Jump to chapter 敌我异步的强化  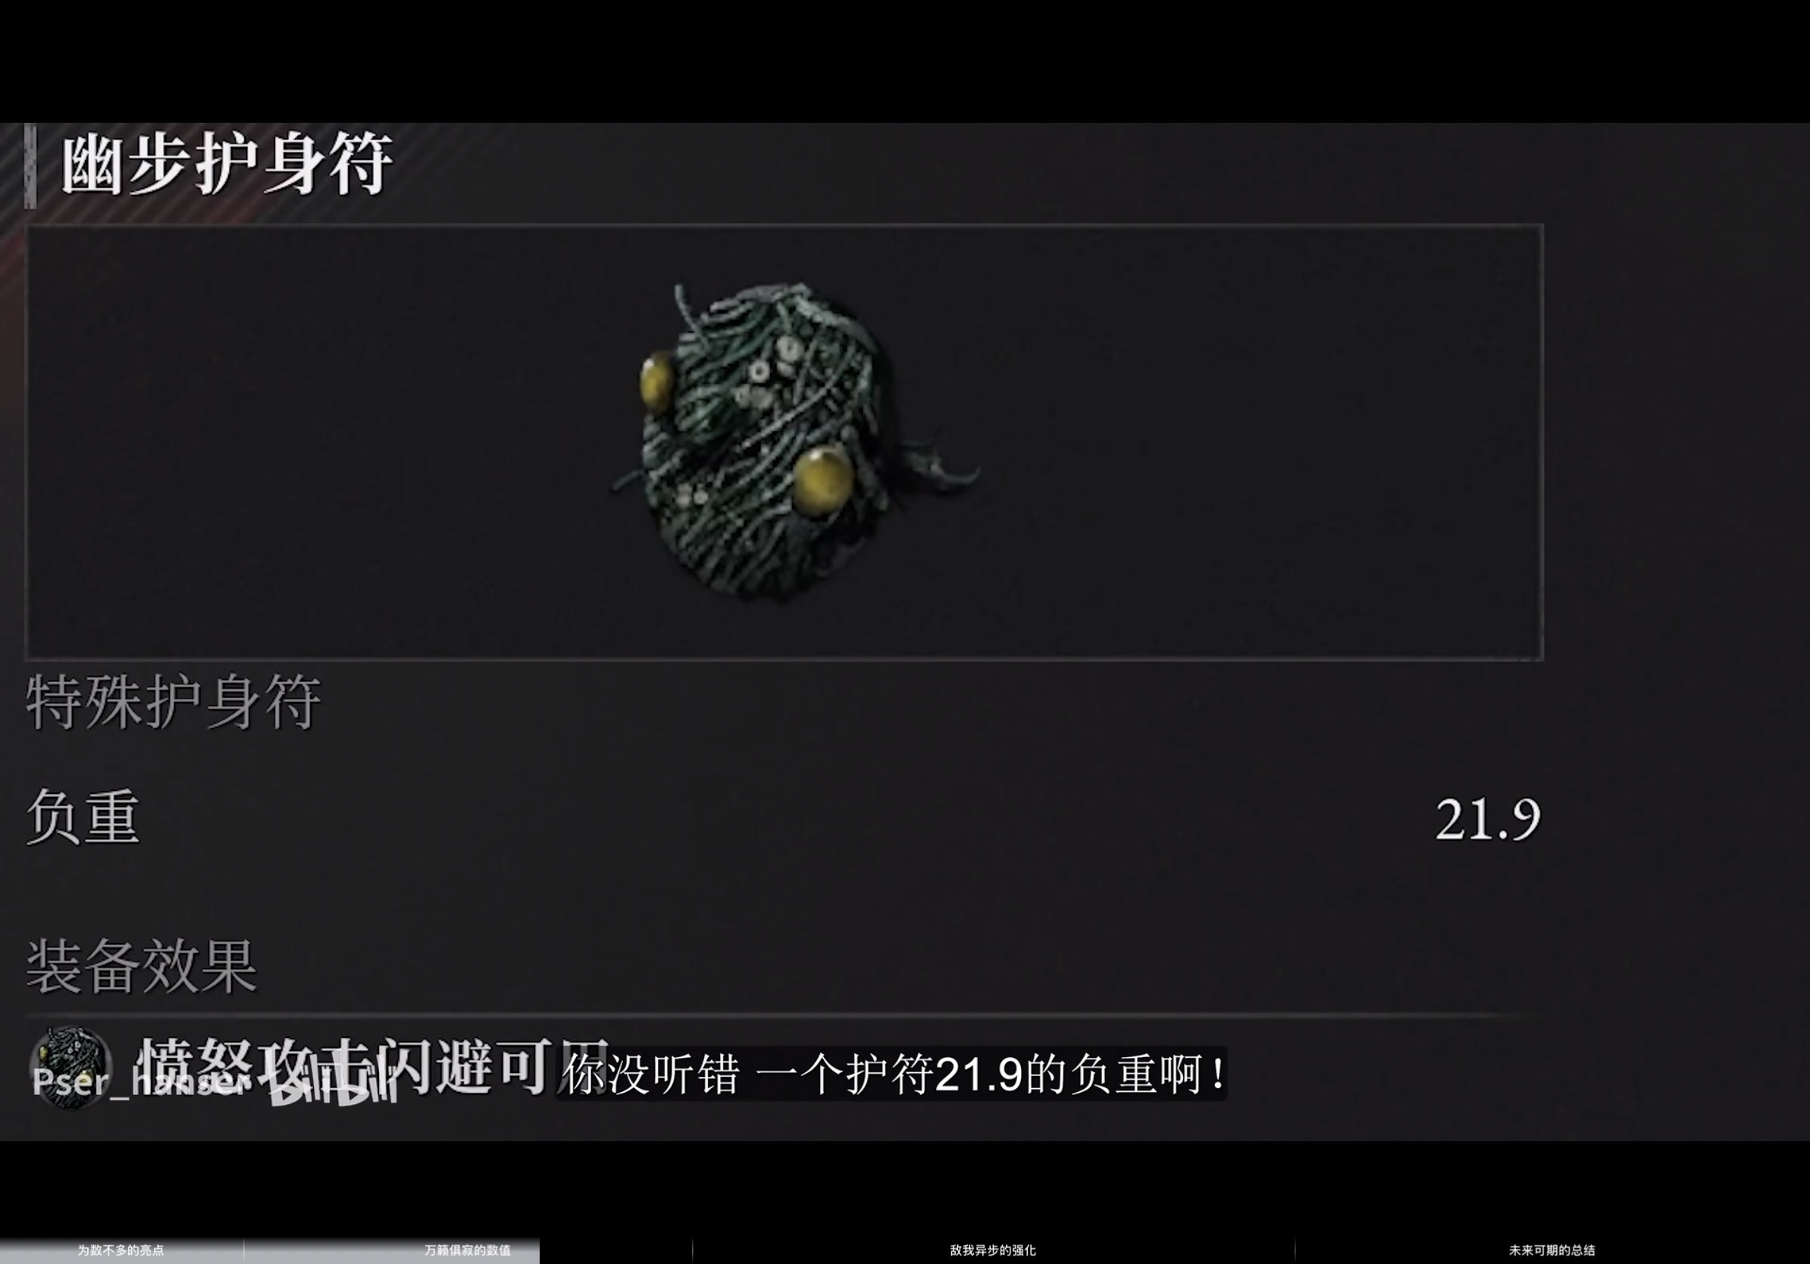tap(993, 1250)
